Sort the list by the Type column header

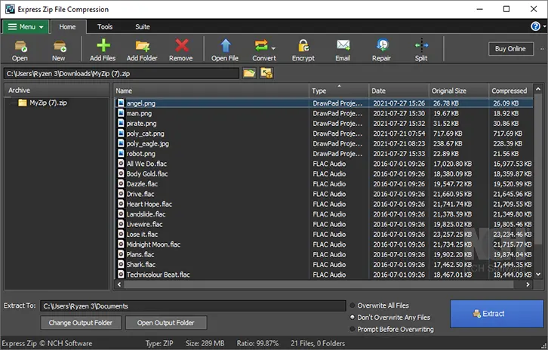coord(339,91)
